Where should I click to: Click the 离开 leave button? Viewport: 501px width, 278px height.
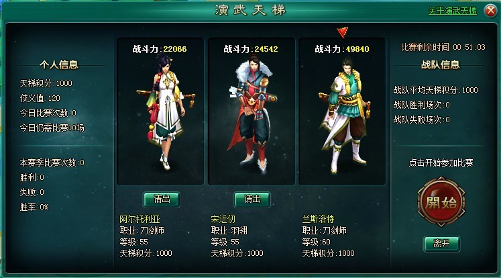(x=441, y=244)
